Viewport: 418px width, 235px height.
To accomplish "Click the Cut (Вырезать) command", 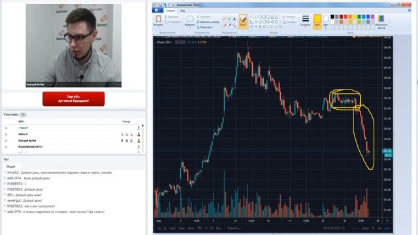I will click(x=172, y=17).
